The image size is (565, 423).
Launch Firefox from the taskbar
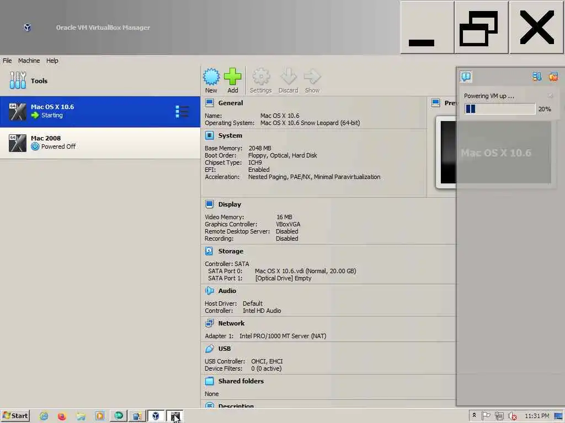click(x=62, y=416)
